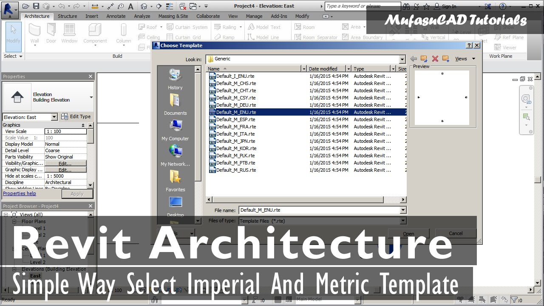Switch to the Structure ribbon tab
544x306 pixels.
pyautogui.click(x=68, y=16)
